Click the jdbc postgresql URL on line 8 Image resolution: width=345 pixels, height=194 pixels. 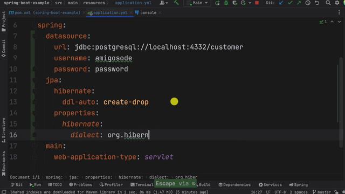pos(159,47)
